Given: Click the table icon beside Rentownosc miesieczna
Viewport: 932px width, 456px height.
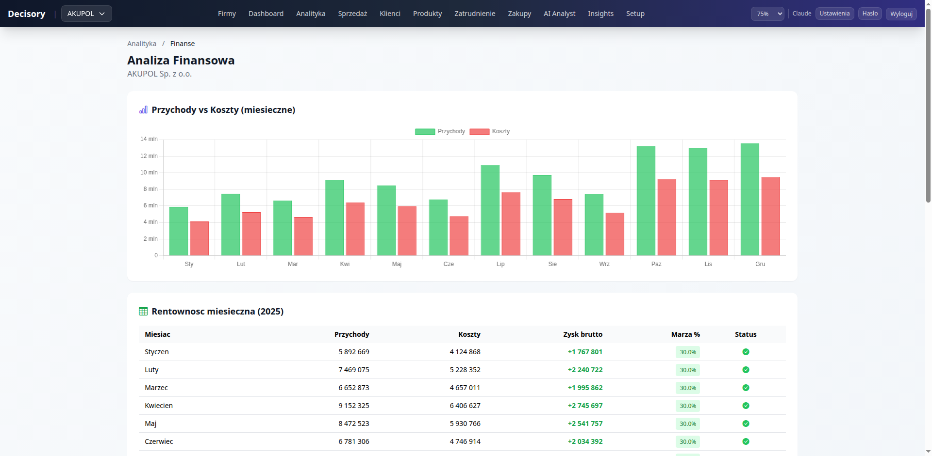Looking at the screenshot, I should 143,312.
